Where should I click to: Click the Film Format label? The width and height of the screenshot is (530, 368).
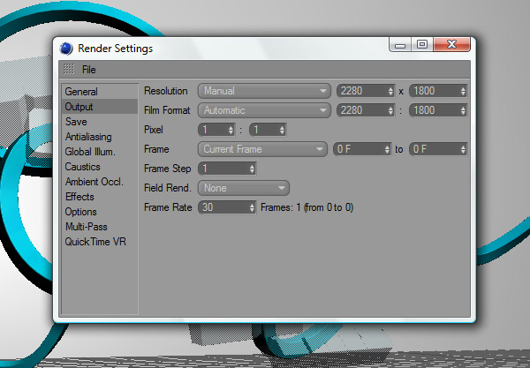167,110
